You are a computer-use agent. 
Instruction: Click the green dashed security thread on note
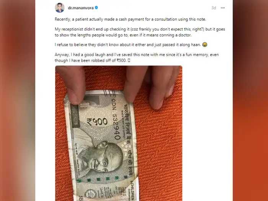tap(103, 179)
